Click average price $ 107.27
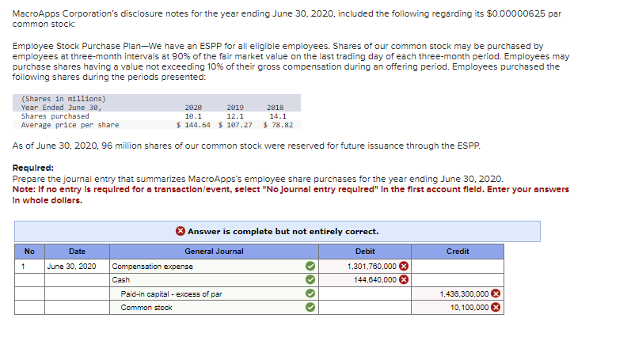The image size is (631, 337). 235,125
